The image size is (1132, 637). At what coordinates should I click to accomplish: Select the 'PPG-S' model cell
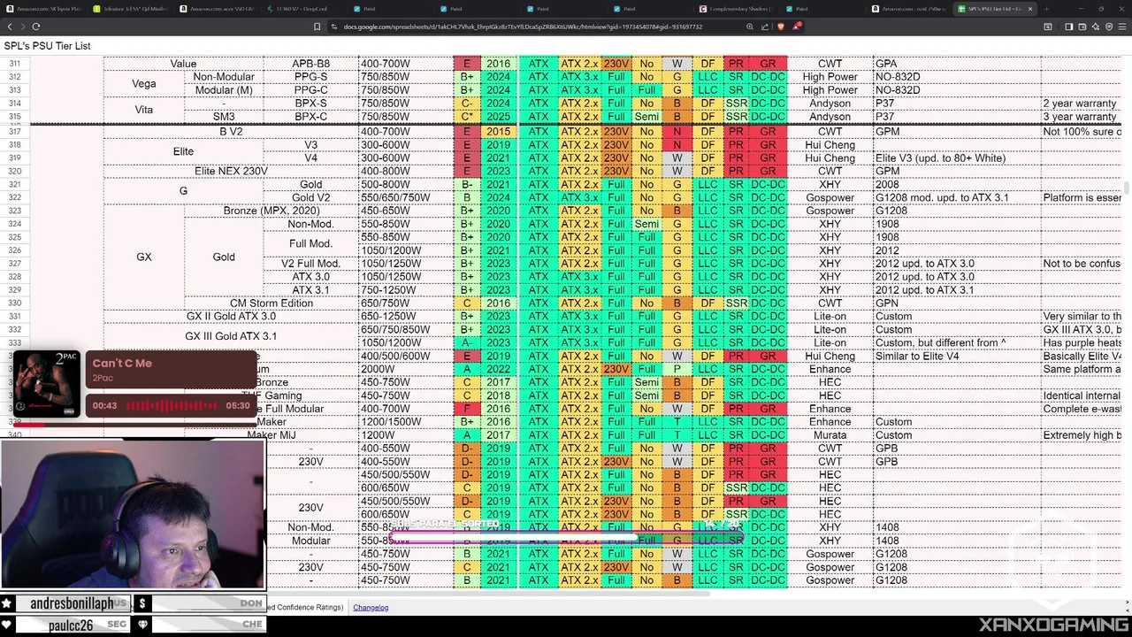(311, 77)
